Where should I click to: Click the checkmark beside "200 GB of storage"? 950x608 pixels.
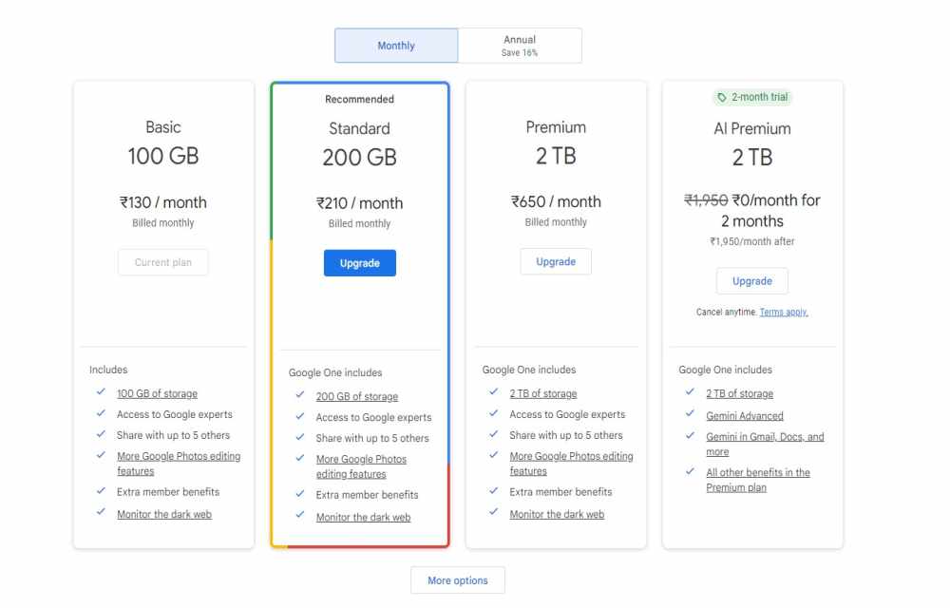click(x=297, y=396)
